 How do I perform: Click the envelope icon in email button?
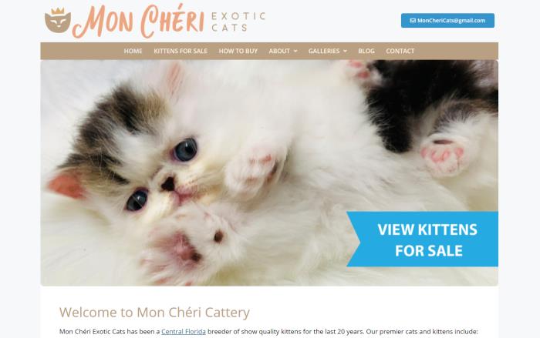(x=413, y=21)
